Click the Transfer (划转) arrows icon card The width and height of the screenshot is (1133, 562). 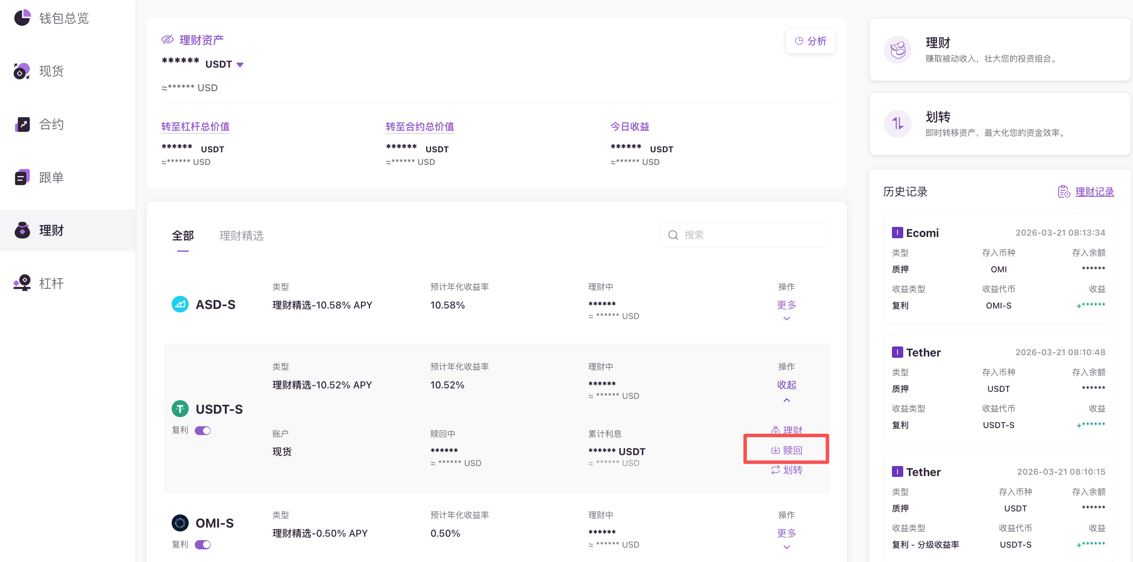[897, 124]
